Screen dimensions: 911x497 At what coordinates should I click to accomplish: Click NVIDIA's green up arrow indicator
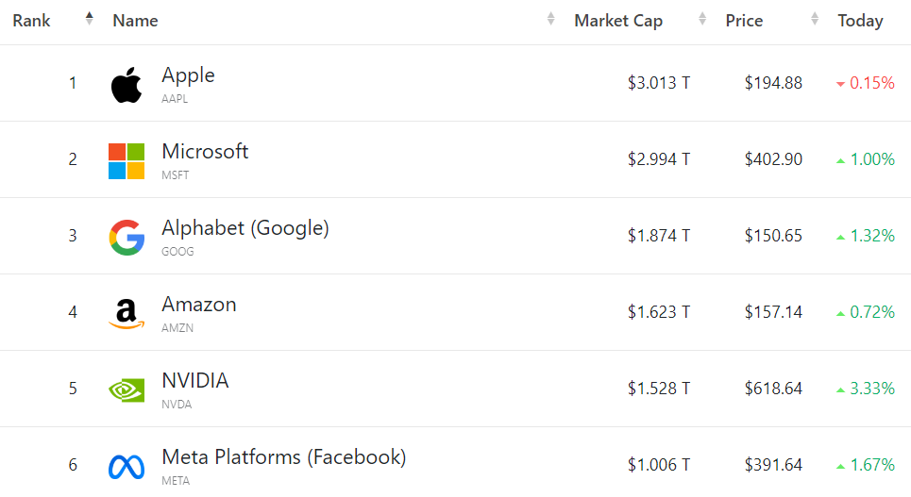point(840,390)
